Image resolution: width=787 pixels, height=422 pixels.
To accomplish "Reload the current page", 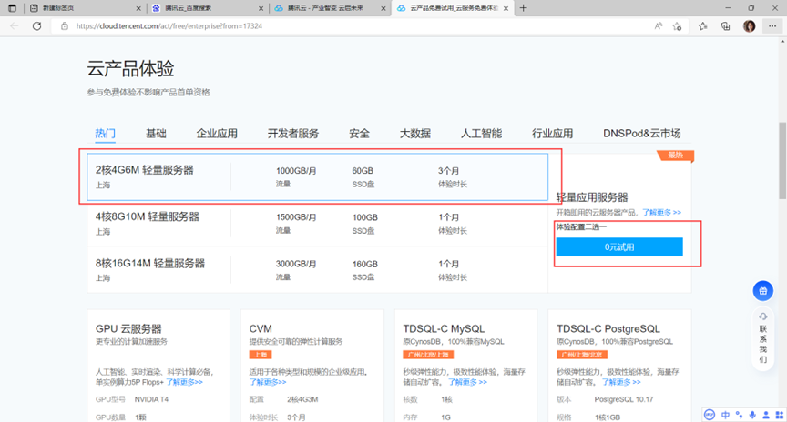I will coord(36,26).
